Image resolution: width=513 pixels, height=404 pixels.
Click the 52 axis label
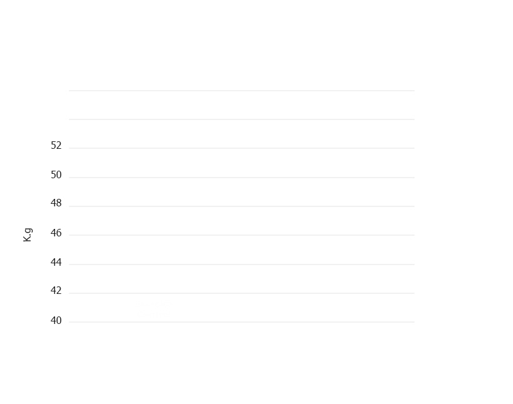click(x=56, y=145)
